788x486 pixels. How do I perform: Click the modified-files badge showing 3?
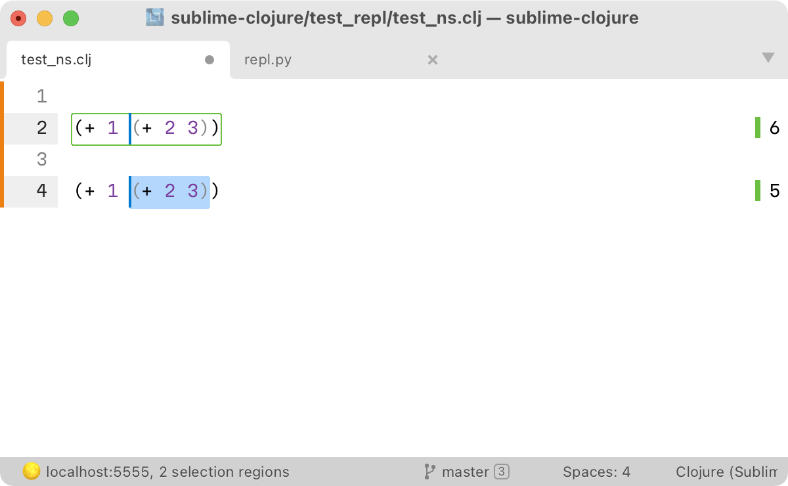(x=502, y=472)
